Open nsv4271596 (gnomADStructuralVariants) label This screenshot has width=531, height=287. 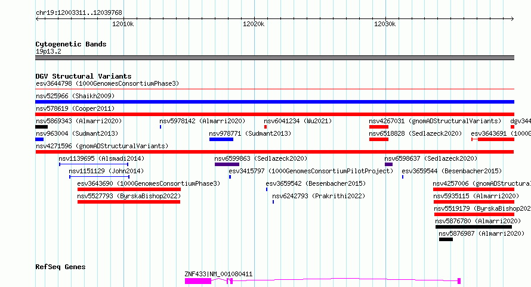coord(102,146)
